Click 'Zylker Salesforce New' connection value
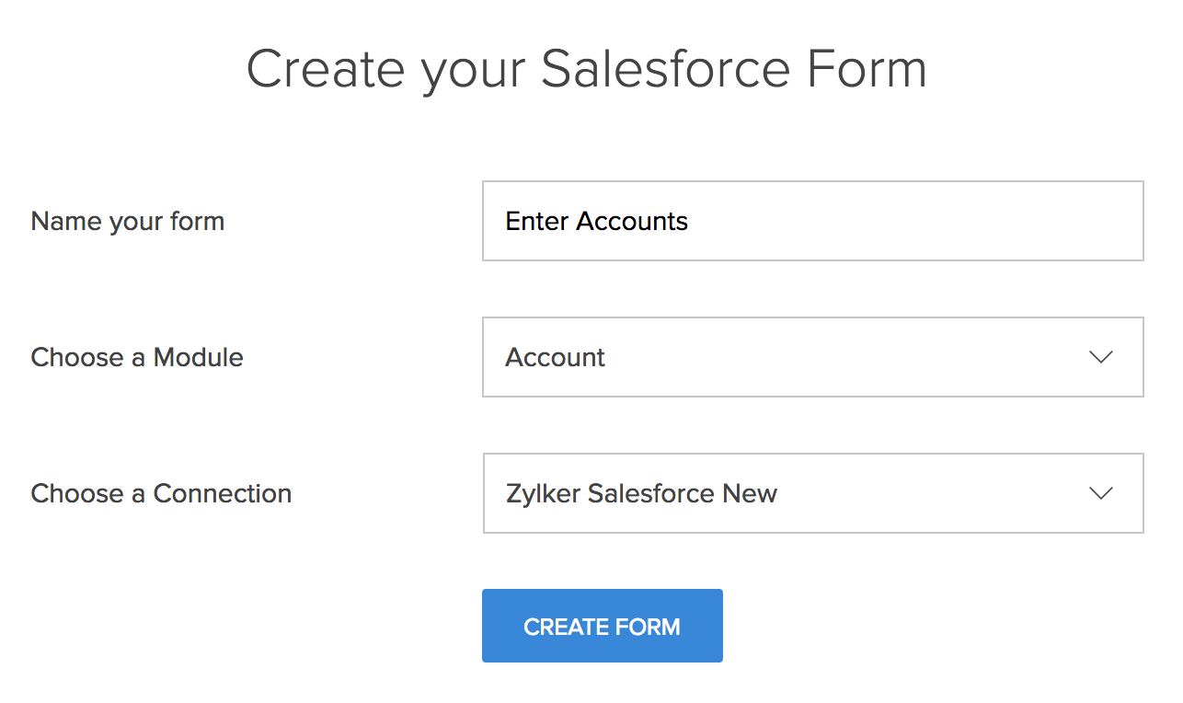Viewport: 1183px width, 703px height. pos(641,493)
